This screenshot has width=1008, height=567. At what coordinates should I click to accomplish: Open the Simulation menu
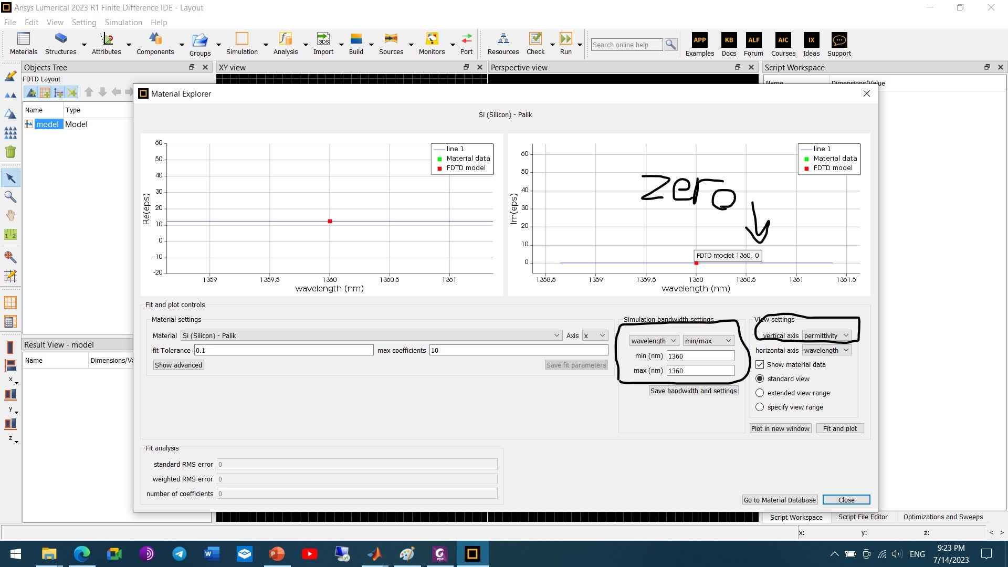tap(123, 22)
